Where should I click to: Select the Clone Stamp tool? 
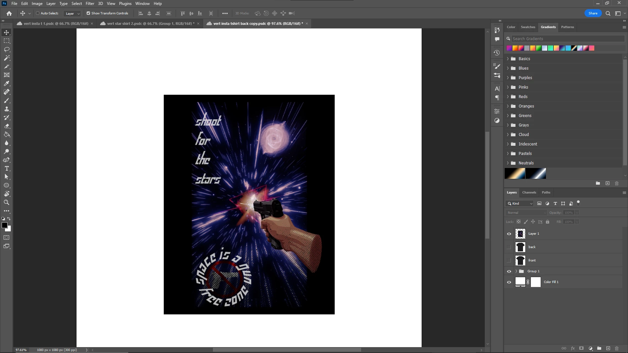pyautogui.click(x=7, y=109)
